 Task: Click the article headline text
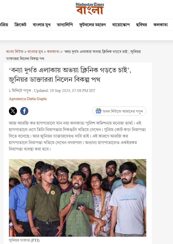click(70, 75)
